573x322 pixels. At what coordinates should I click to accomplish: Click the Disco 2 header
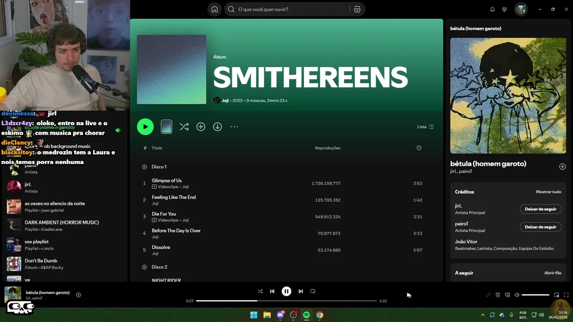pos(159,267)
